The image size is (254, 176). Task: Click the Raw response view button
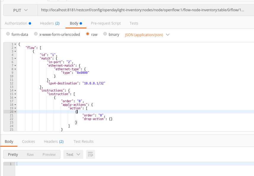coord(30,154)
